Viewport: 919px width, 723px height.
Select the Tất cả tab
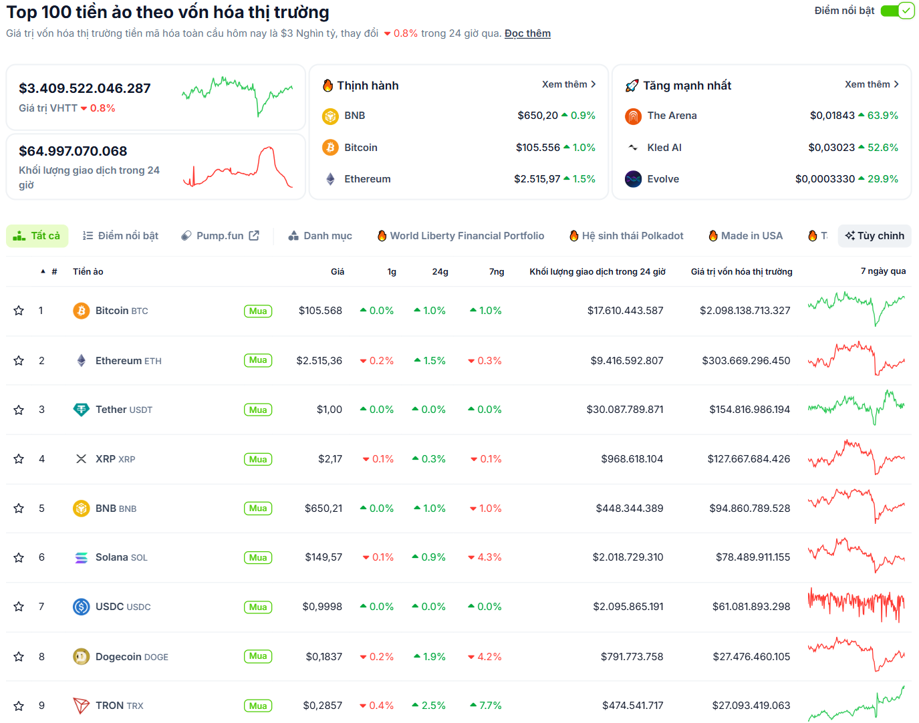tap(37, 236)
